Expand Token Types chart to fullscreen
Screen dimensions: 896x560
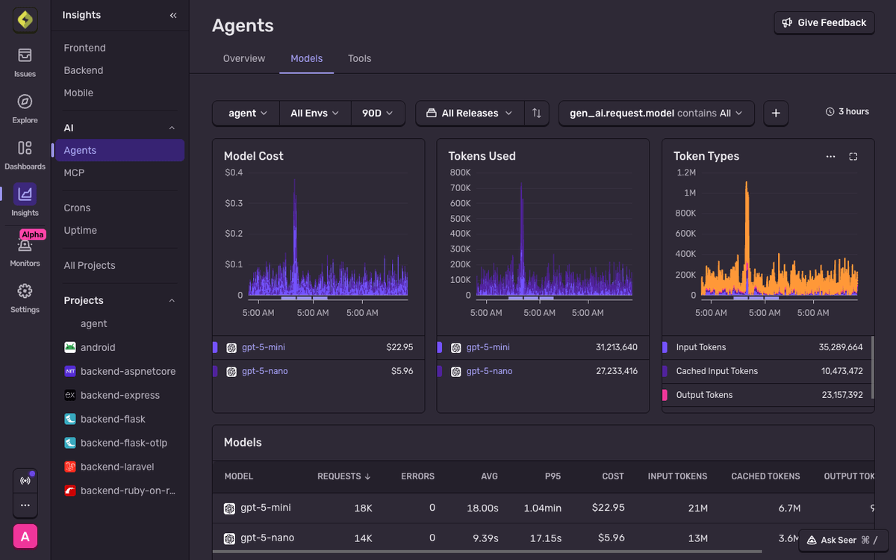pyautogui.click(x=853, y=156)
